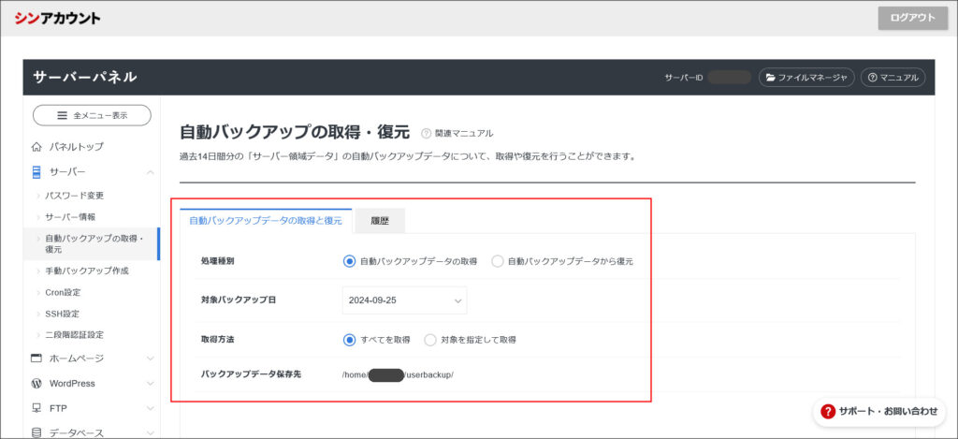Open Cron設定 in the sidebar
Image resolution: width=958 pixels, height=439 pixels.
[x=63, y=292]
